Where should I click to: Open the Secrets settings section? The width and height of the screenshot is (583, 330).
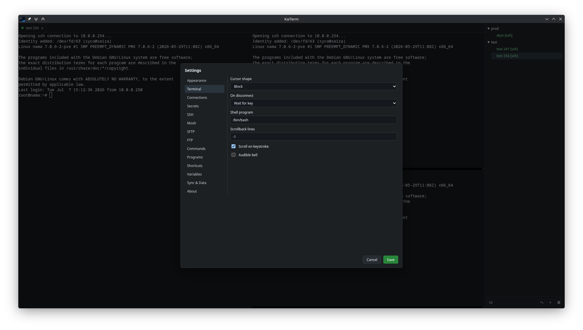(x=204, y=106)
